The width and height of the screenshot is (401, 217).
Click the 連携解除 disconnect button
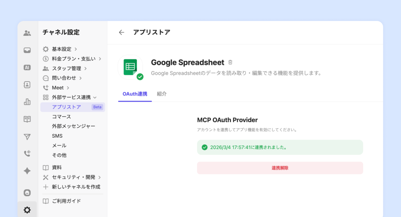point(280,168)
